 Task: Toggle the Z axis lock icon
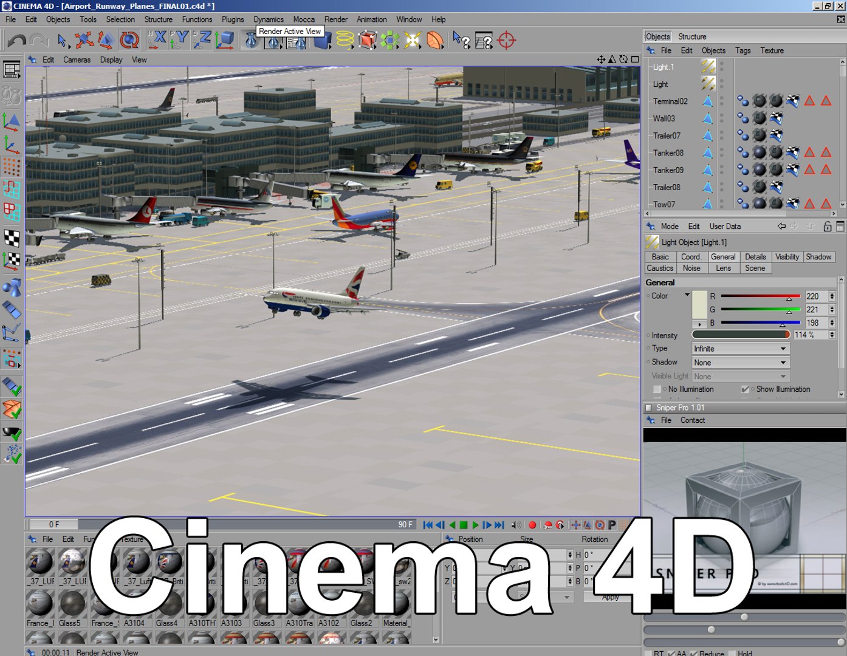click(x=201, y=40)
